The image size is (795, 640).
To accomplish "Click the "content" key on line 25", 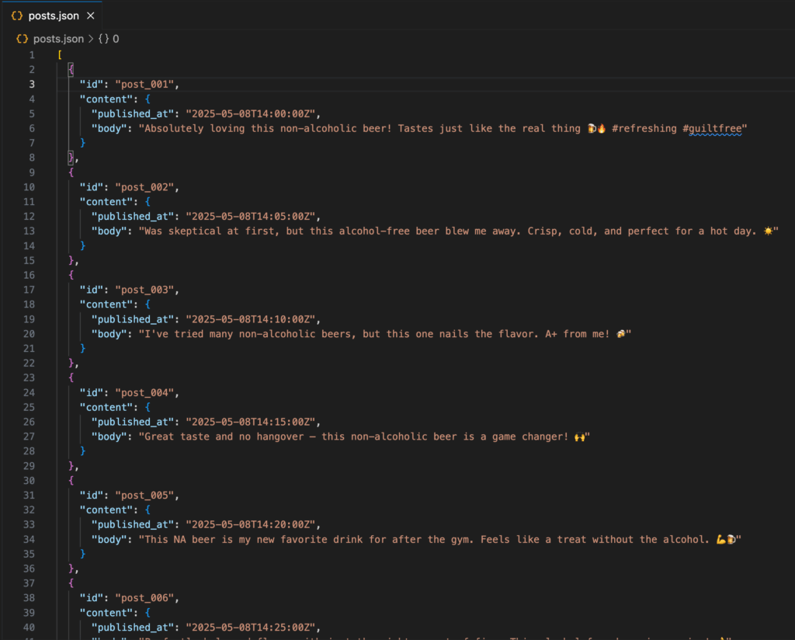I will click(x=106, y=407).
